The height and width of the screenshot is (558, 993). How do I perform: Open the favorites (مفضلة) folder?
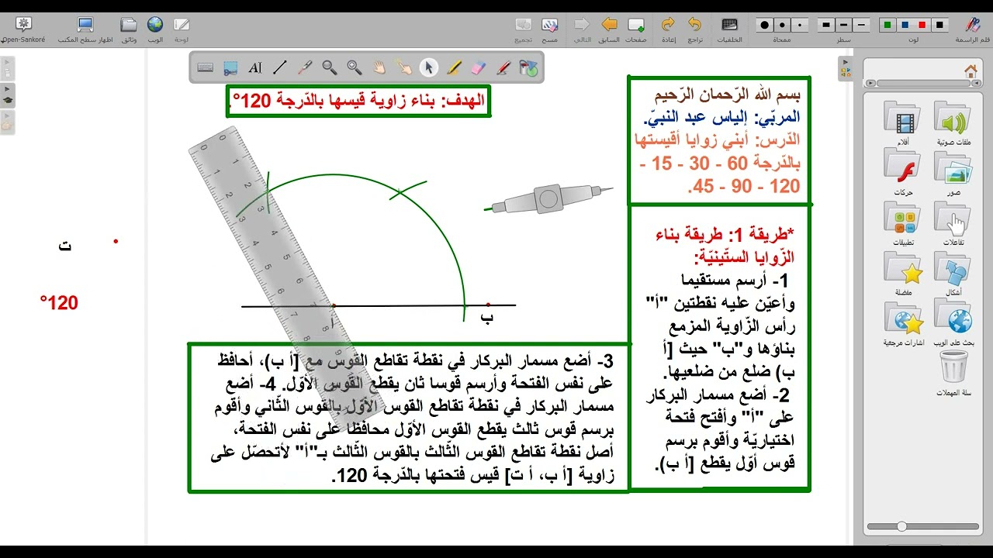pos(902,274)
